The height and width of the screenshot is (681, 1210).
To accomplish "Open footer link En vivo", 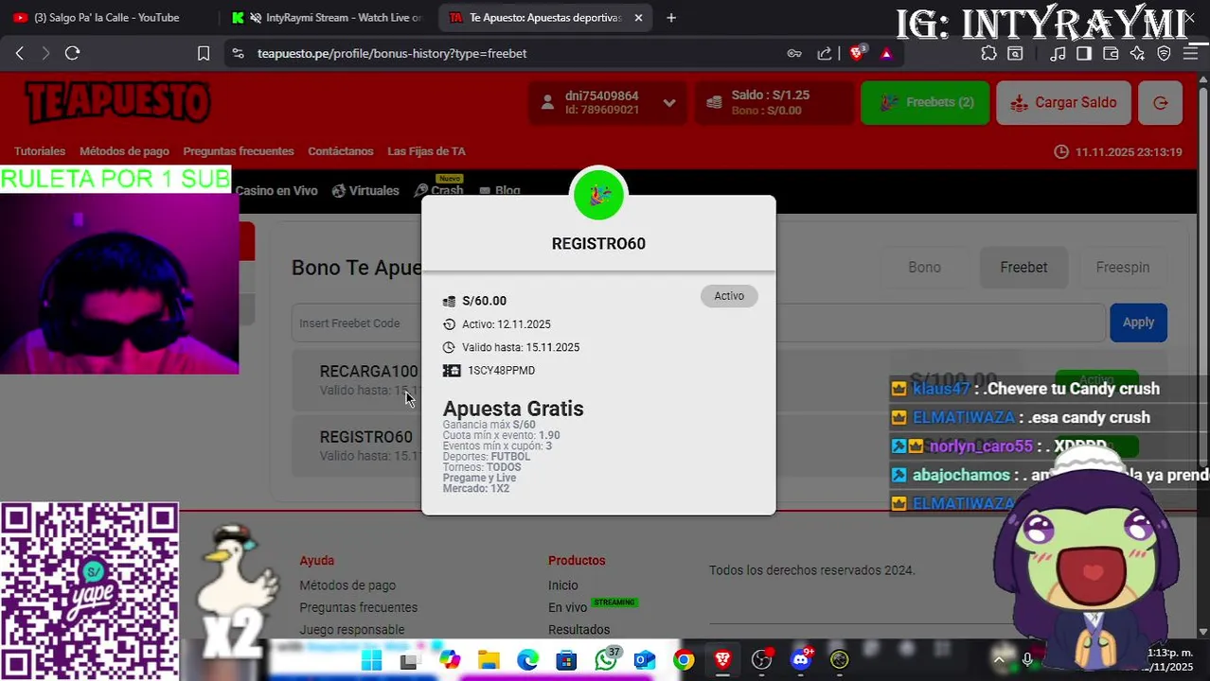I will (x=567, y=607).
